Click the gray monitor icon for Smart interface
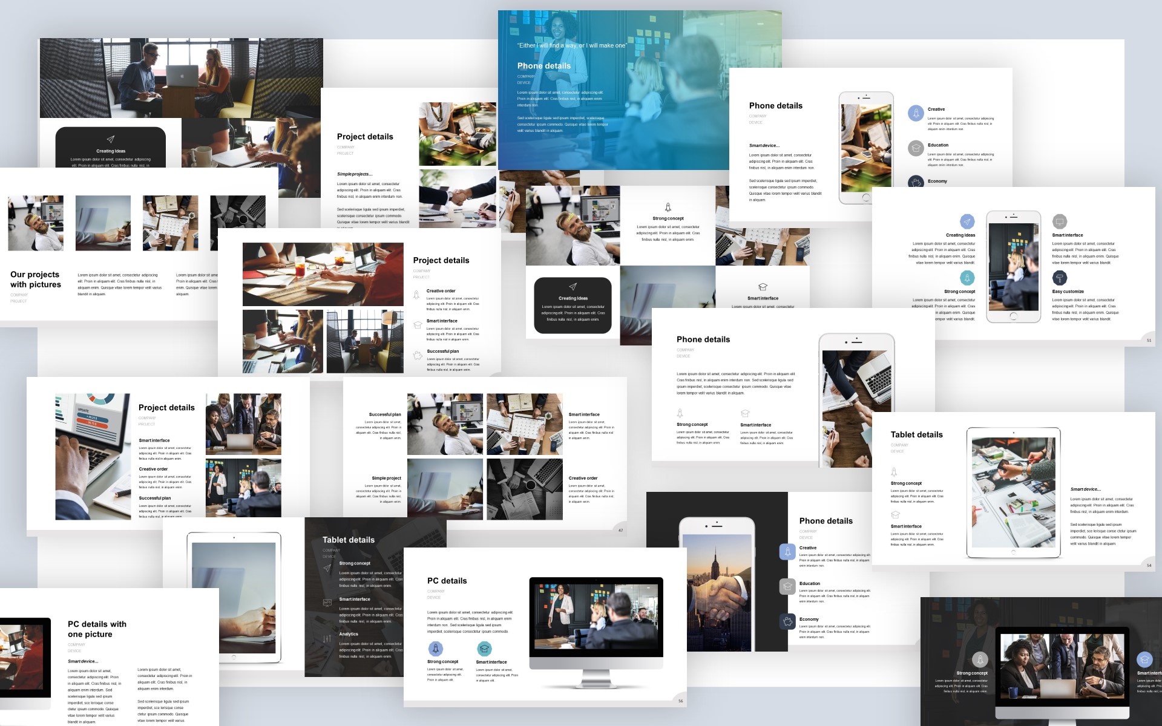The height and width of the screenshot is (726, 1162). pos(1060,223)
